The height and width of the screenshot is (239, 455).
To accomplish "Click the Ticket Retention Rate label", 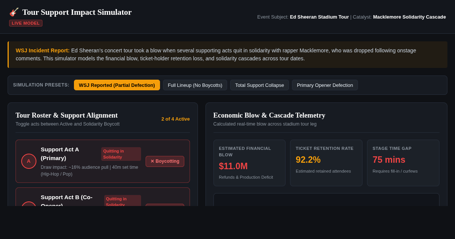I will (325, 148).
